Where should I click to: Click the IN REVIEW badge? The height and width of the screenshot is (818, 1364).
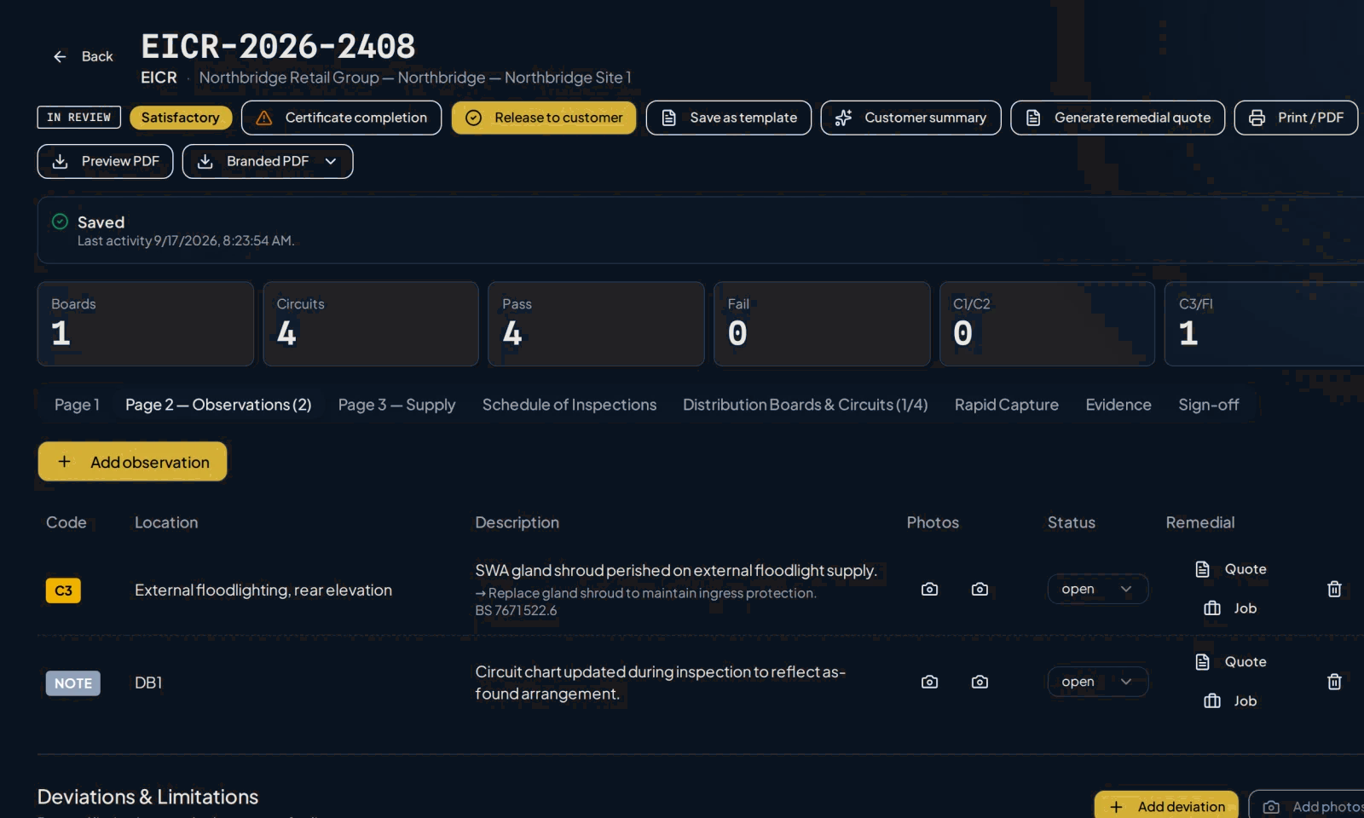78,118
